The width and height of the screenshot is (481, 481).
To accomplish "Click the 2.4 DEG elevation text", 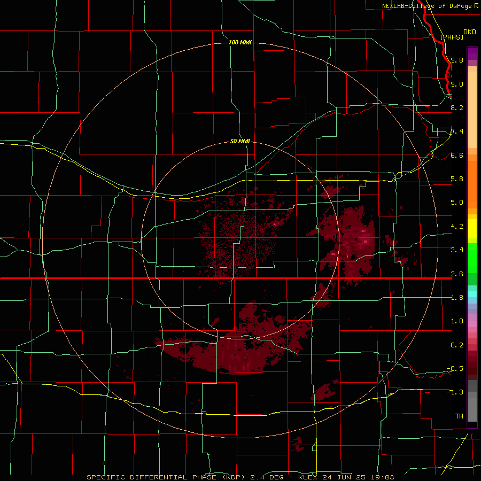I will (x=267, y=477).
